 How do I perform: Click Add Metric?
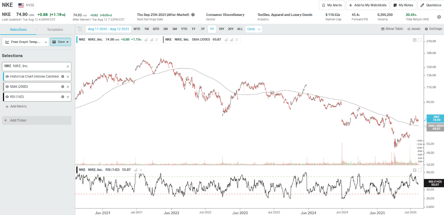(x=16, y=106)
